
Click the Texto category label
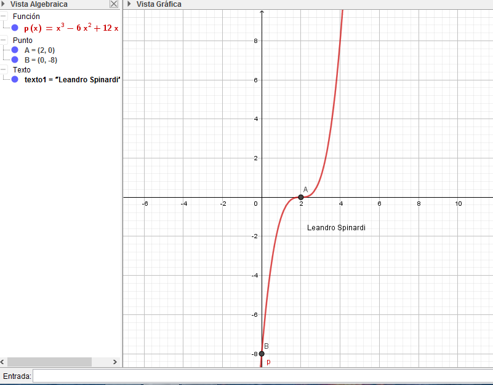point(22,69)
